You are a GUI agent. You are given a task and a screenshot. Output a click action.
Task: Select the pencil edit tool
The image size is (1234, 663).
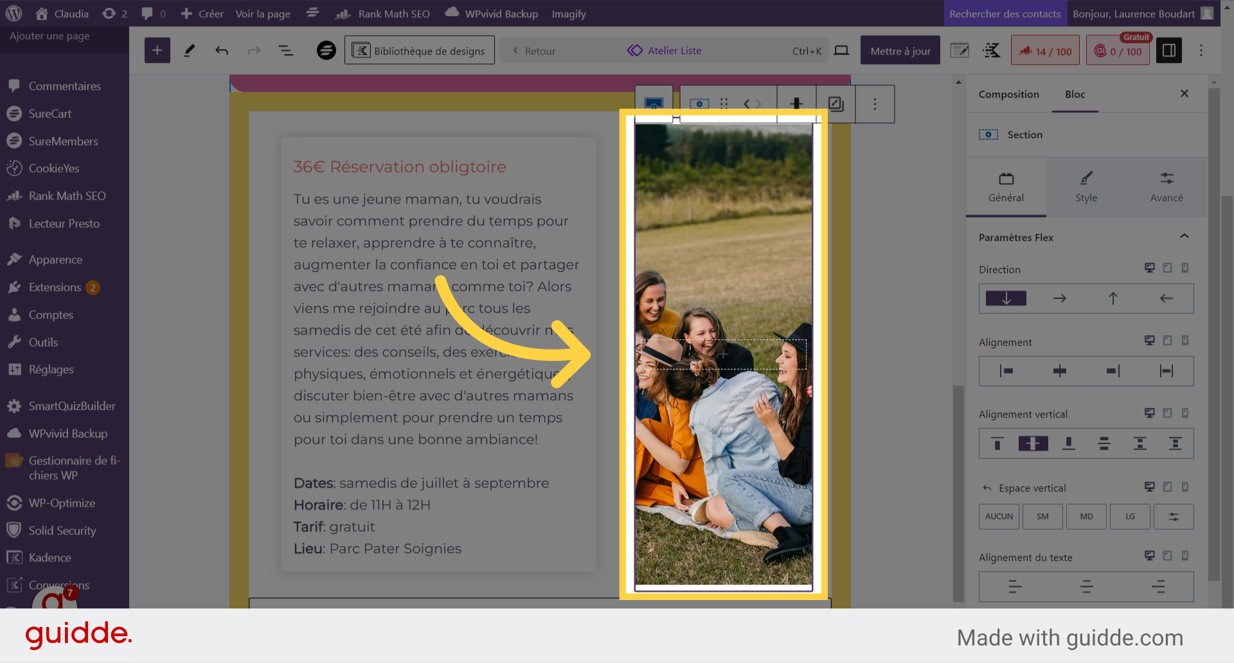(x=190, y=50)
